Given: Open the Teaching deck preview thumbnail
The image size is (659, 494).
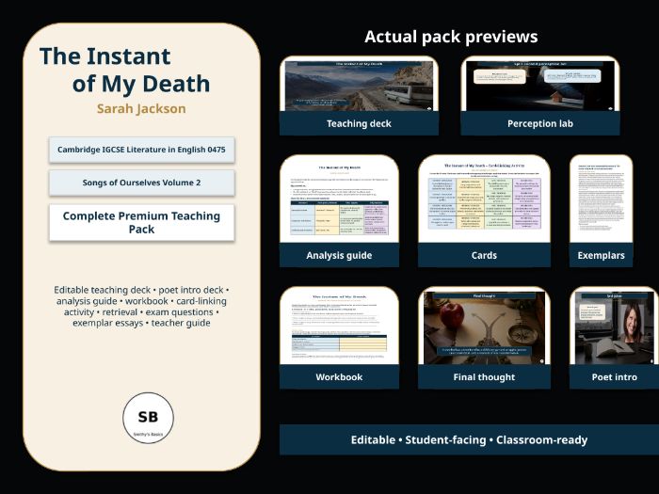Looking at the screenshot, I should [x=359, y=86].
